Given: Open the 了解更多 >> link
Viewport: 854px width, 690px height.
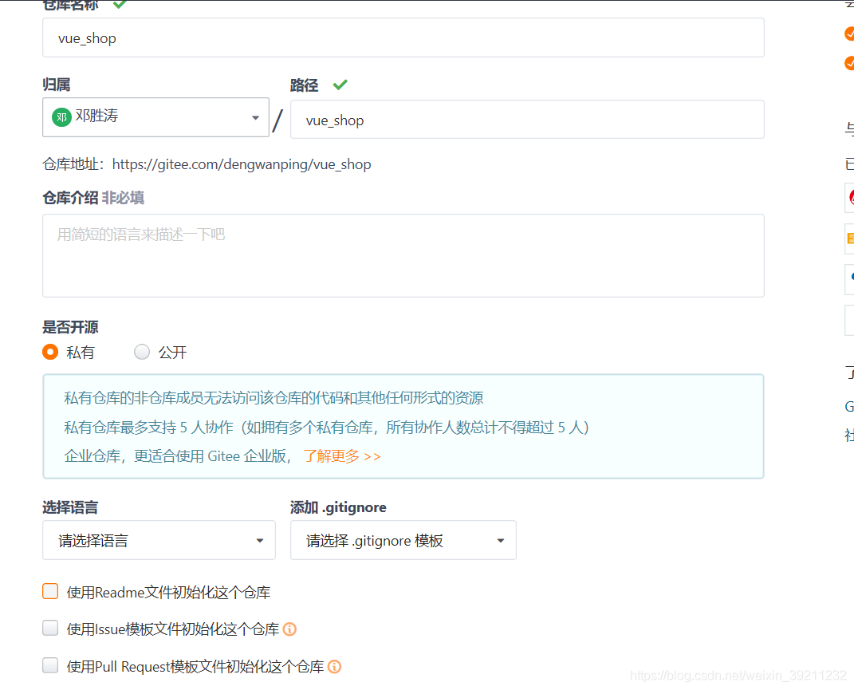Looking at the screenshot, I should click(341, 456).
